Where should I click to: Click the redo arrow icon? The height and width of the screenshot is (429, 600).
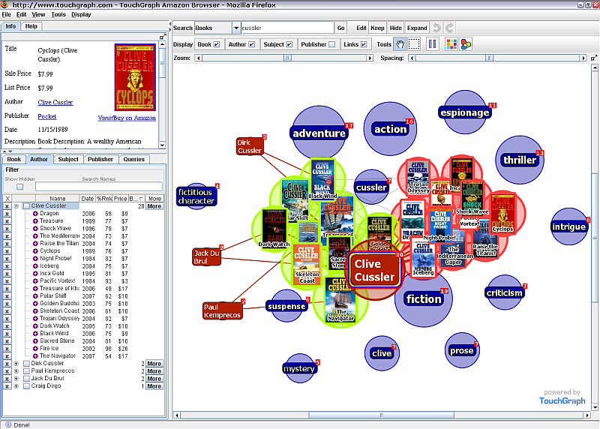449,28
